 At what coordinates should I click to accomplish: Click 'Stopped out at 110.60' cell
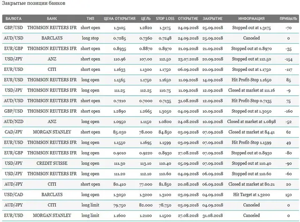tap(251, 174)
